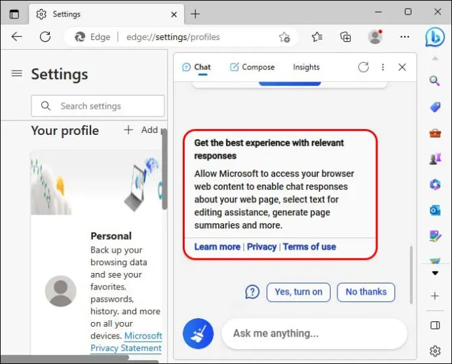Screen dimensions: 452x364
Task: Open Settings and more three-dot menu
Action: [x=405, y=37]
